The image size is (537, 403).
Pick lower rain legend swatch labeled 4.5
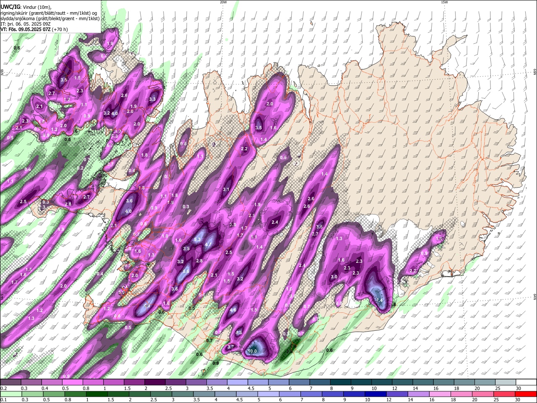(x=247, y=394)
